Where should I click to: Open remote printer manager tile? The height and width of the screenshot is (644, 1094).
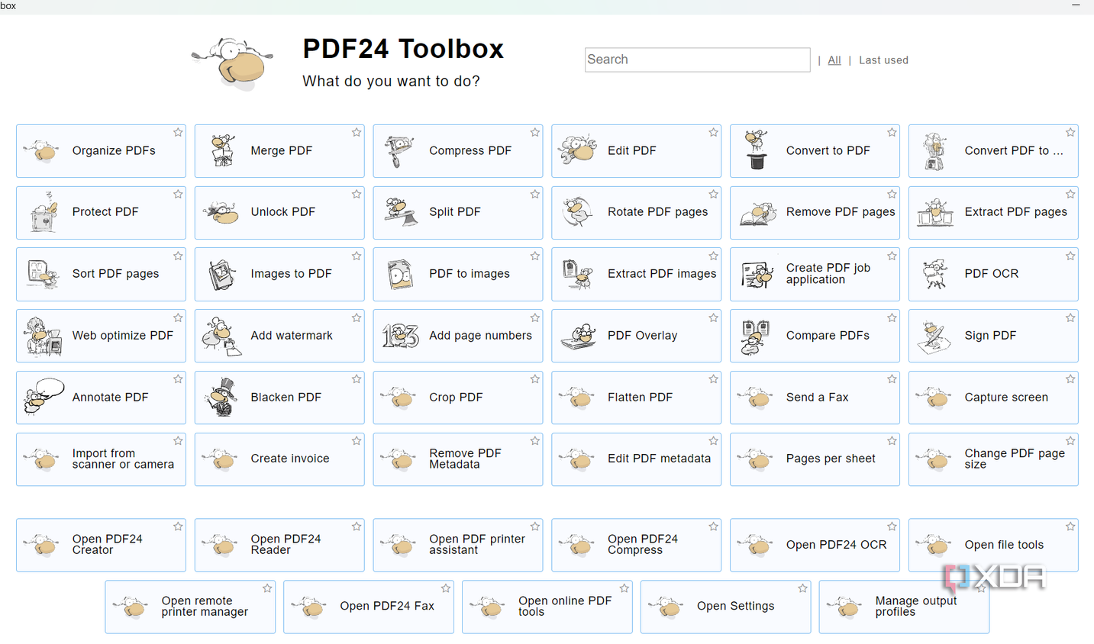click(x=190, y=607)
